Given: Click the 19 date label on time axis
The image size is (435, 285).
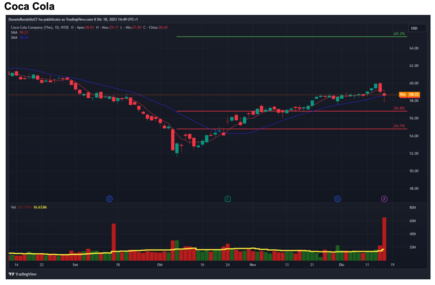Looking at the screenshot, I should click(x=393, y=265).
